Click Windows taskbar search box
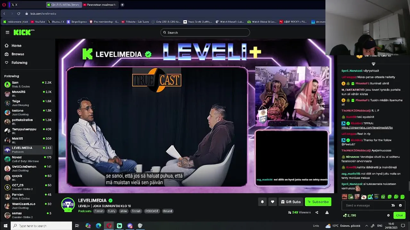 tap(41, 226)
